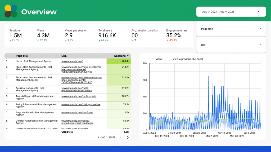Expand the URL filter dropdown
This screenshot has width=271, height=152.
point(231,45)
